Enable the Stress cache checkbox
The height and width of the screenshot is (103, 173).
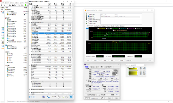click(x=89, y=18)
